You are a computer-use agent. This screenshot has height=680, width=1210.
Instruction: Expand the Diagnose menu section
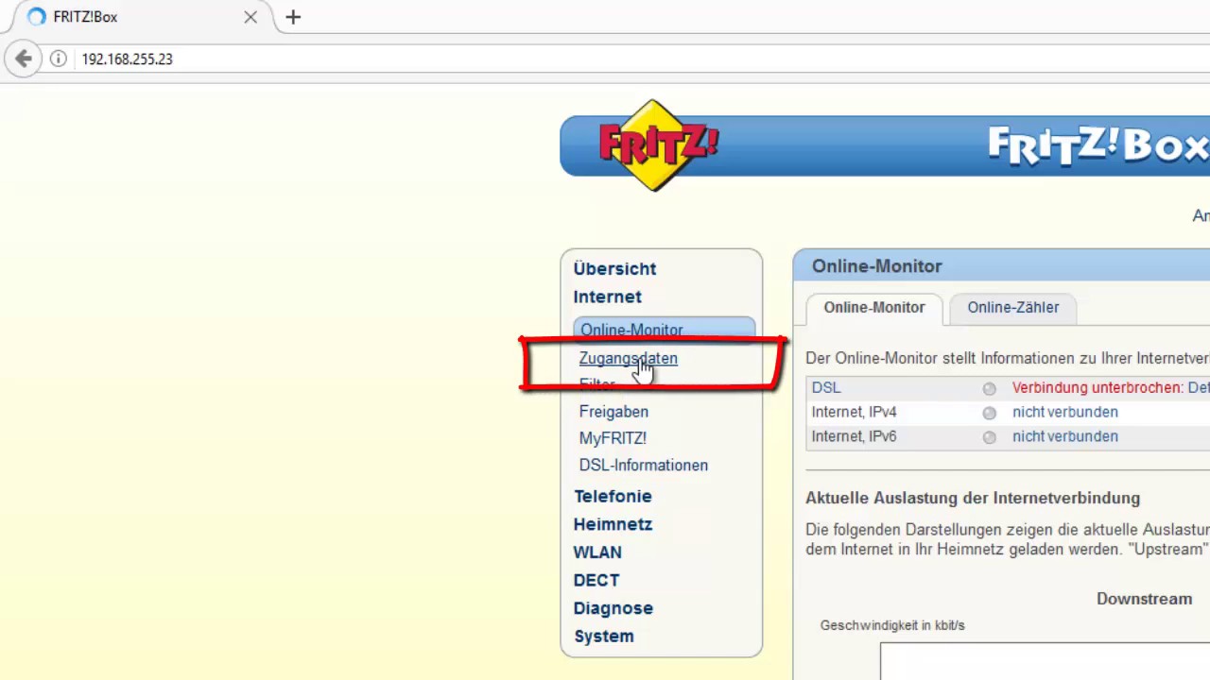613,608
